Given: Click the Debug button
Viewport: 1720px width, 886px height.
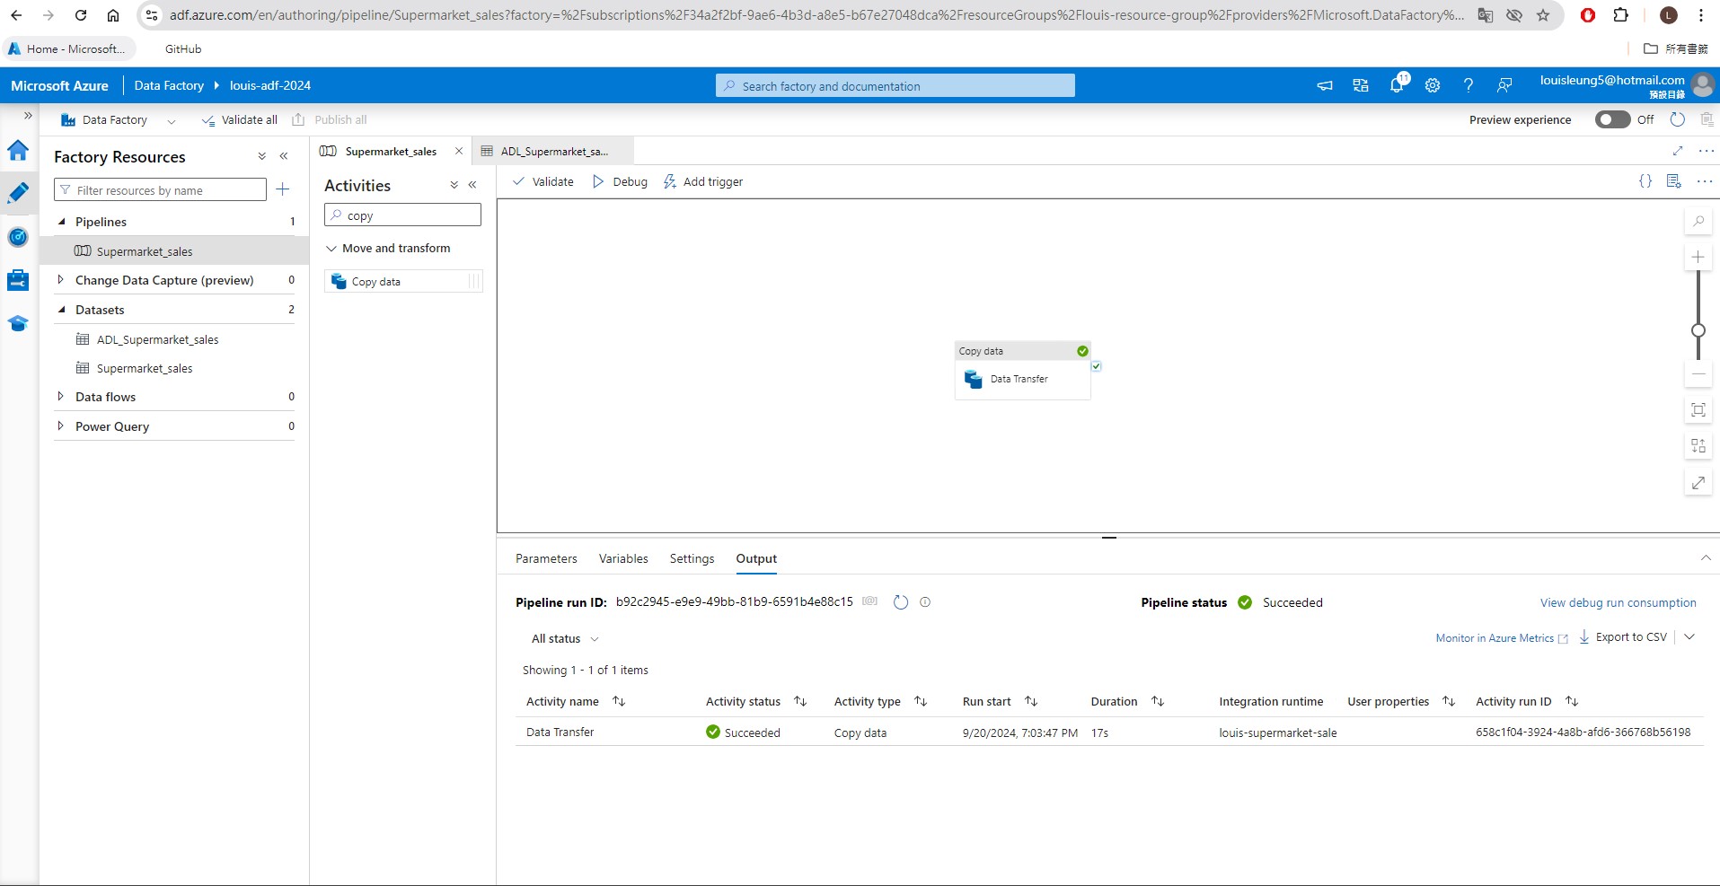Looking at the screenshot, I should [619, 181].
